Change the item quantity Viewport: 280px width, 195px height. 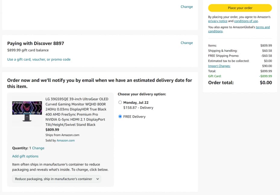(x=38, y=148)
